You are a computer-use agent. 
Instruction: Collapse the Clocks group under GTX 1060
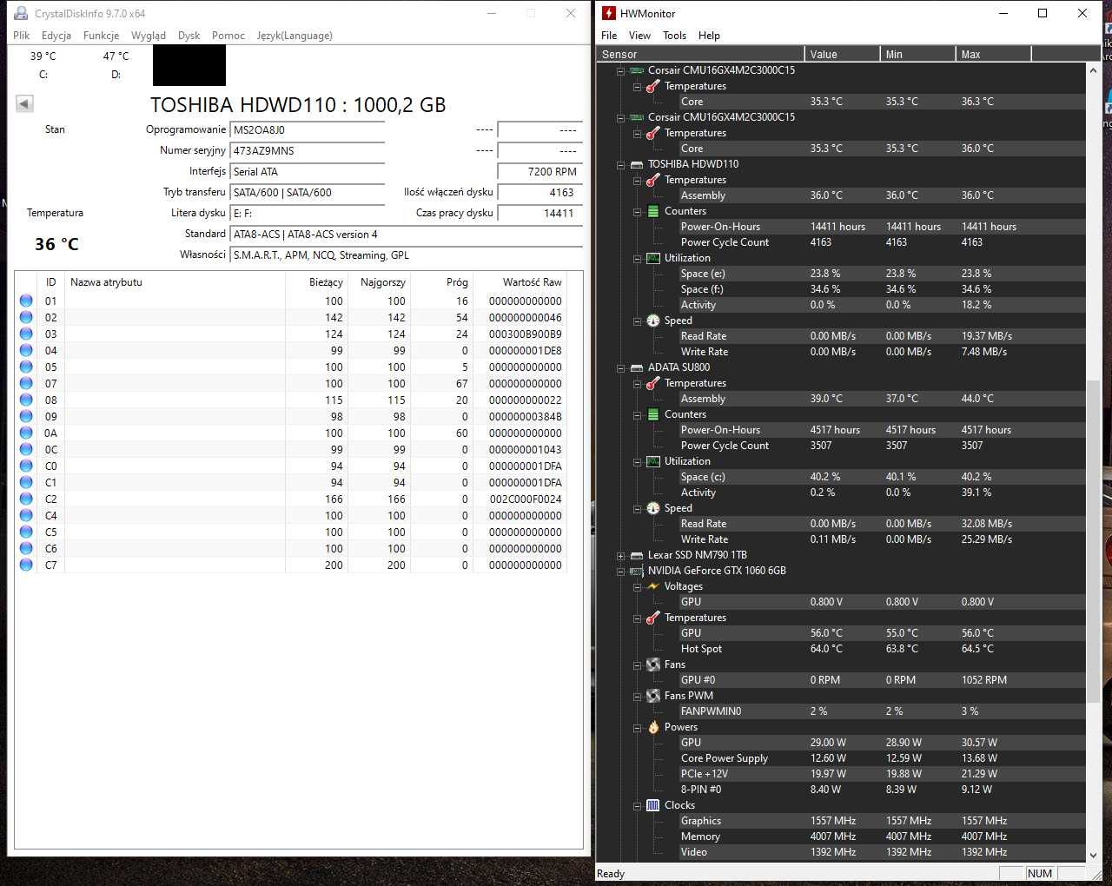pyautogui.click(x=637, y=805)
